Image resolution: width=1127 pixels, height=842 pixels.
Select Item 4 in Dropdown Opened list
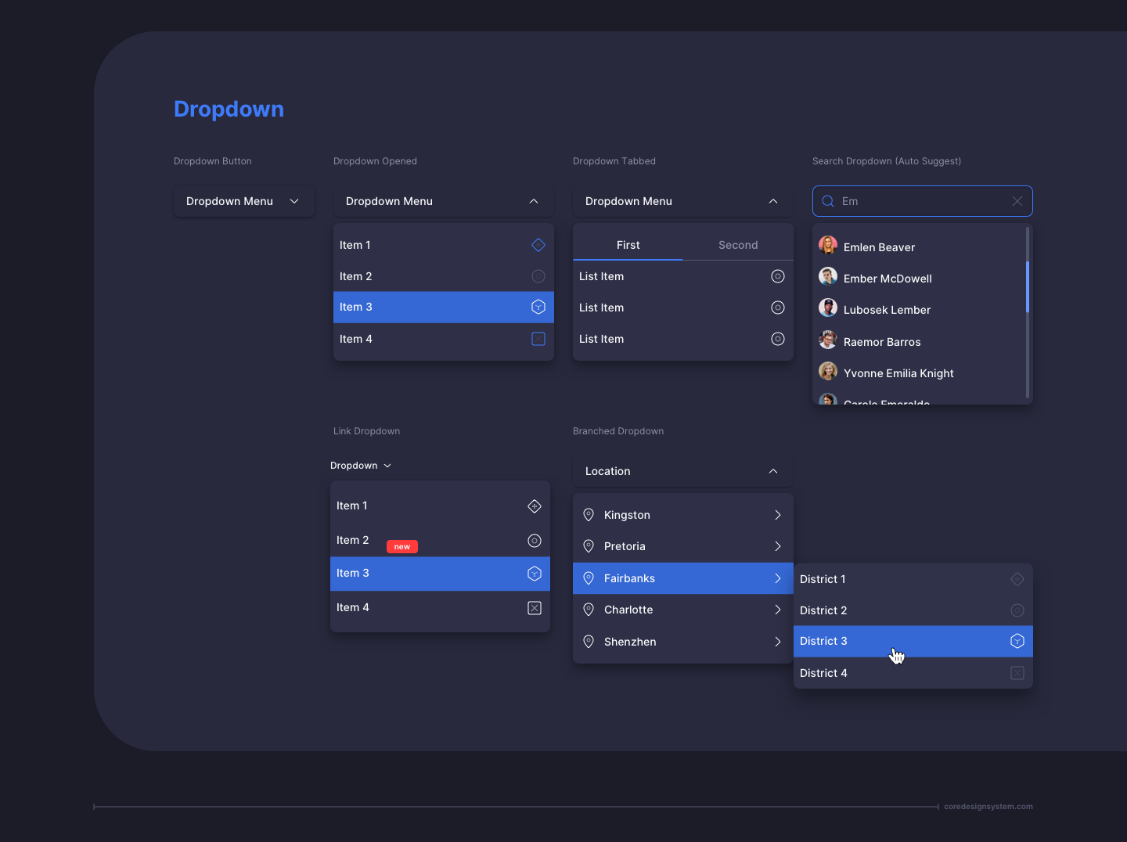pyautogui.click(x=444, y=339)
